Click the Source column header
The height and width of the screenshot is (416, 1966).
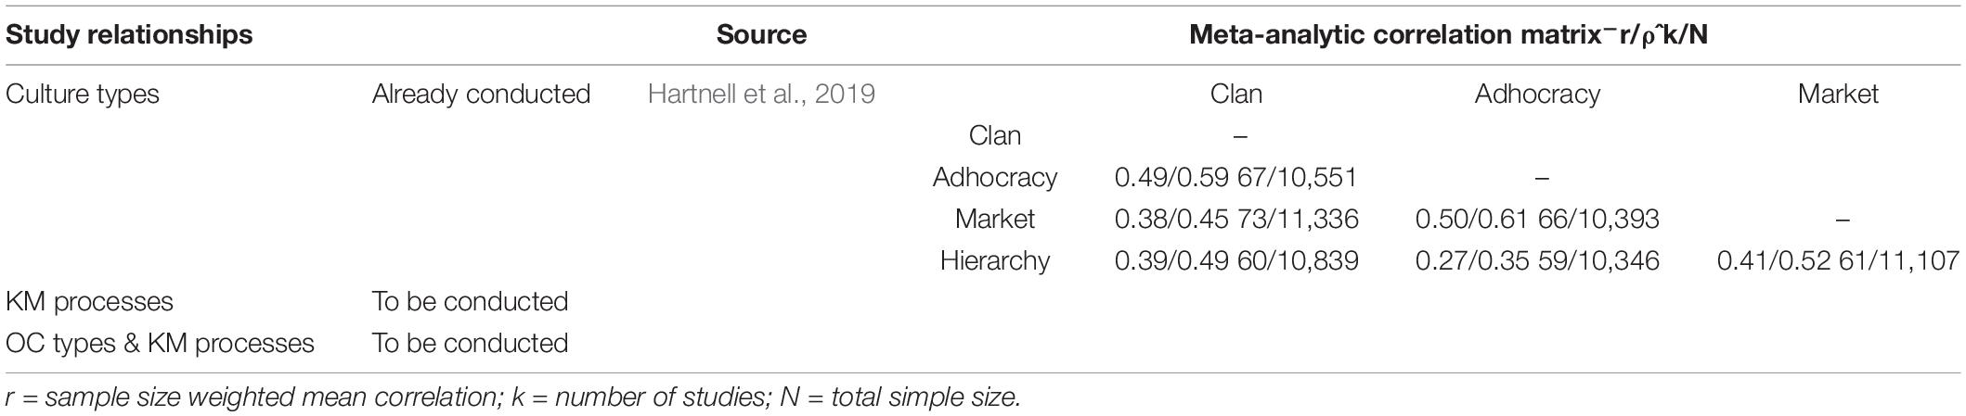tap(761, 34)
